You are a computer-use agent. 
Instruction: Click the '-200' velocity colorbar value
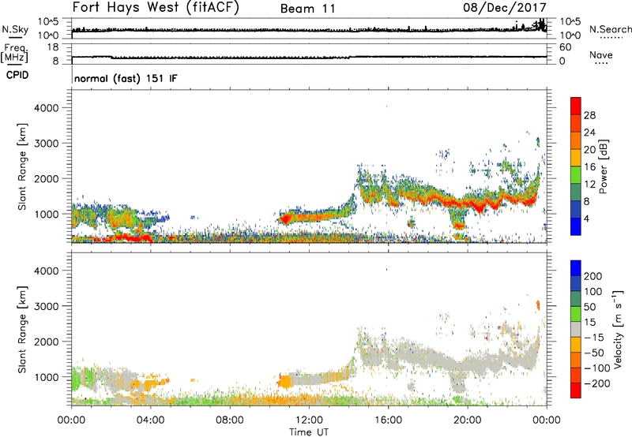(596, 383)
